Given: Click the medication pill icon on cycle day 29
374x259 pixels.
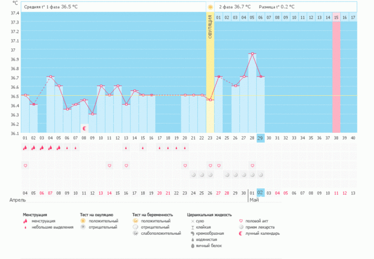Looking at the screenshot, I should coord(261,175).
